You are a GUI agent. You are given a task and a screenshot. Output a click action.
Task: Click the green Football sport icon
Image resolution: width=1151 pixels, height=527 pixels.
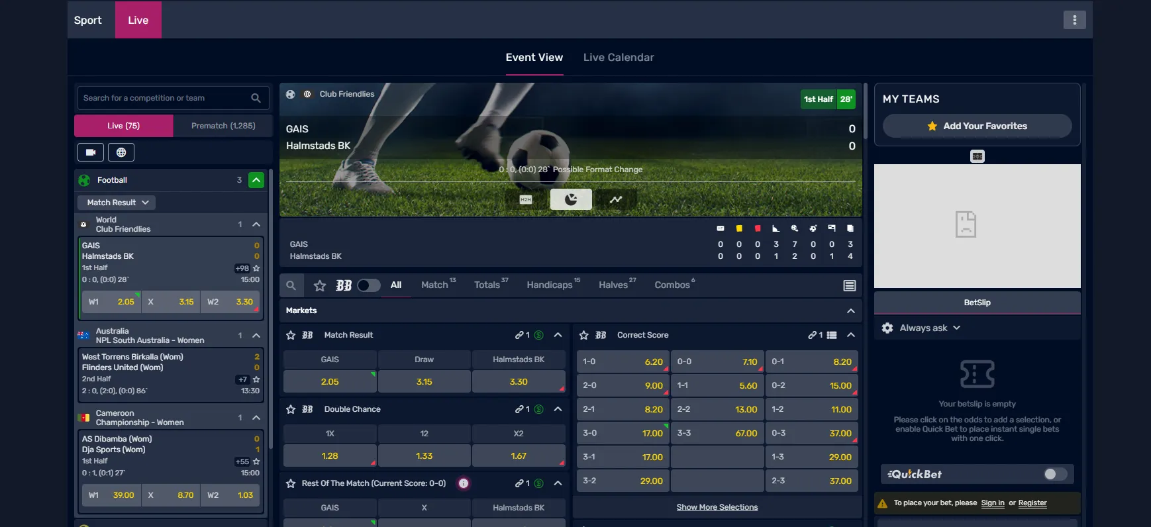84,180
